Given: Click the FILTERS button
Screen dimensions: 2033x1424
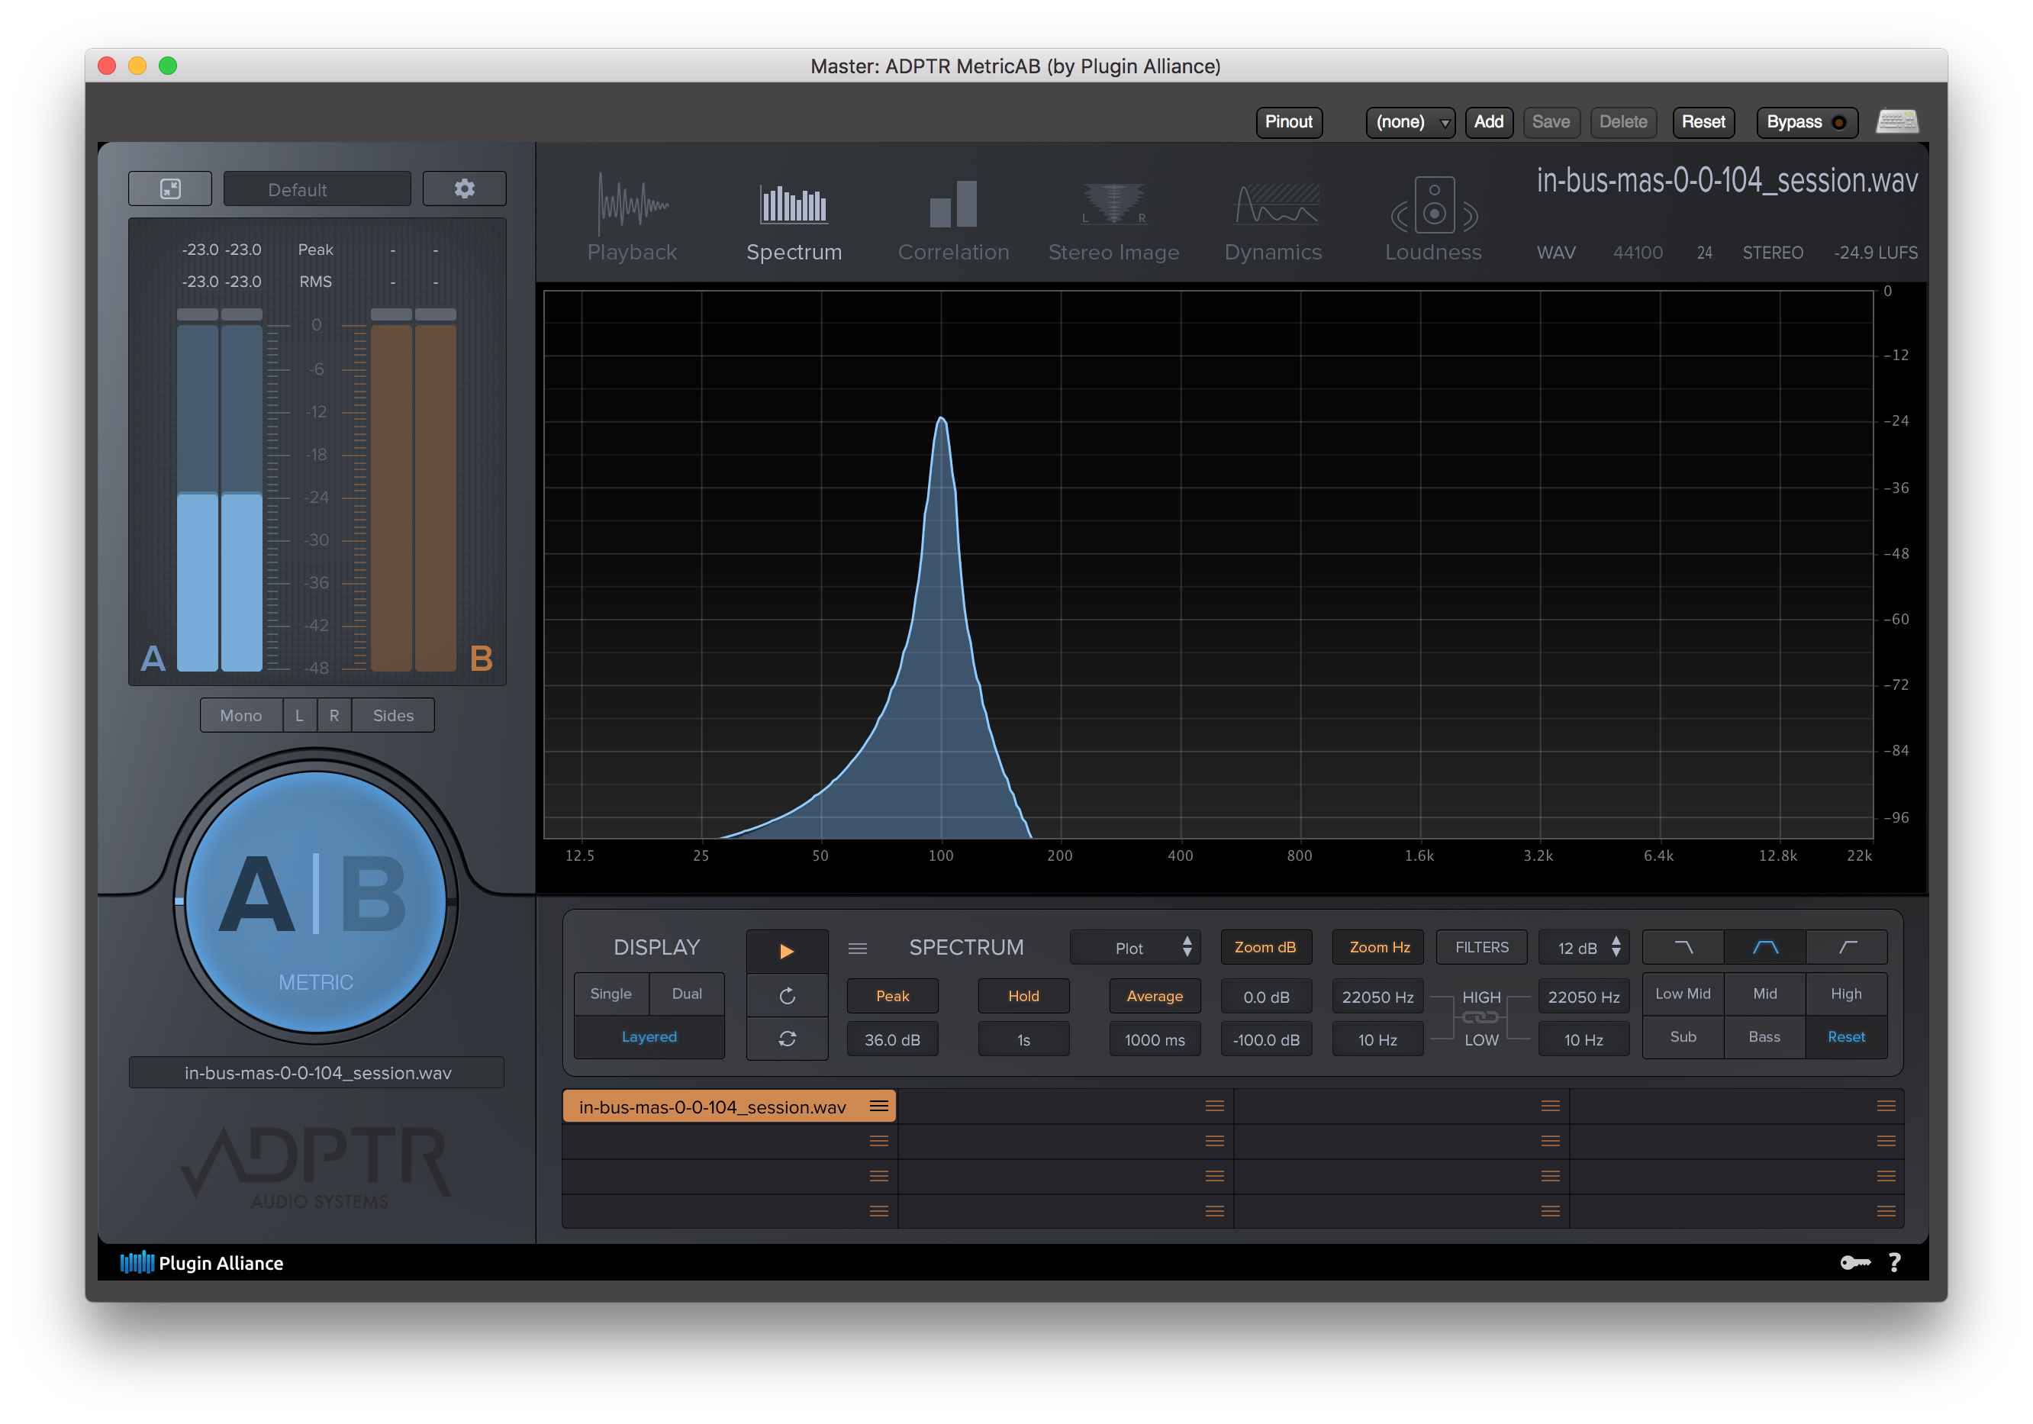Looking at the screenshot, I should (x=1481, y=948).
